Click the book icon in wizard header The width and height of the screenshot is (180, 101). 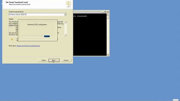click(x=68, y=4)
